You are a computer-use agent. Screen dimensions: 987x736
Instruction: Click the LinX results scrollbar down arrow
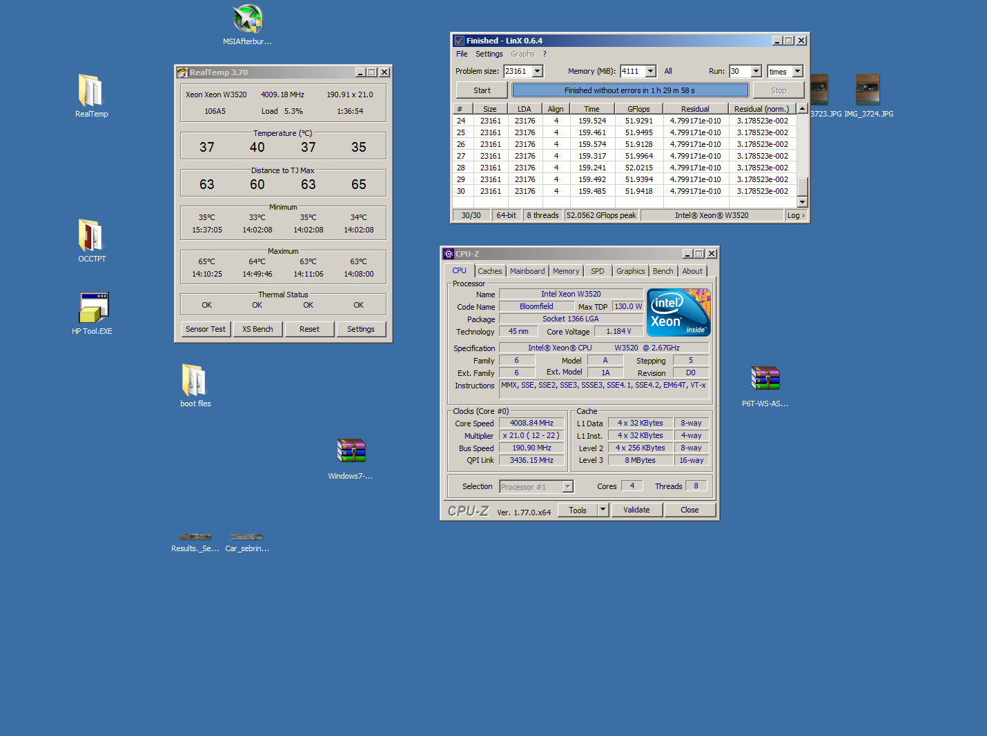[x=802, y=202]
